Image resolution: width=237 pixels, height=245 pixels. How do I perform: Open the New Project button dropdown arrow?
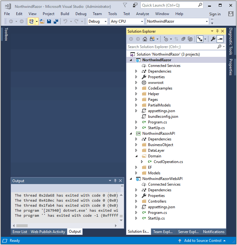(x=37, y=21)
